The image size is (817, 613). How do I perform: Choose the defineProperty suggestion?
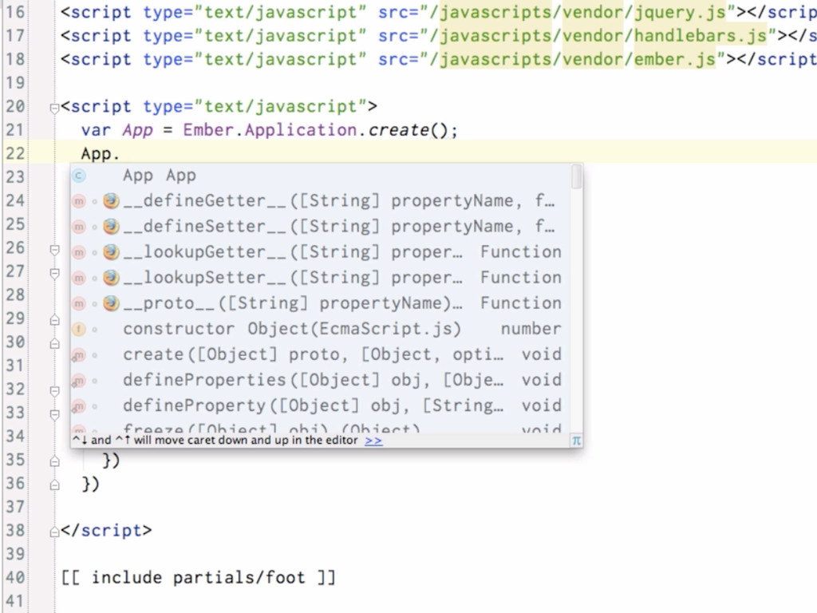(x=320, y=405)
